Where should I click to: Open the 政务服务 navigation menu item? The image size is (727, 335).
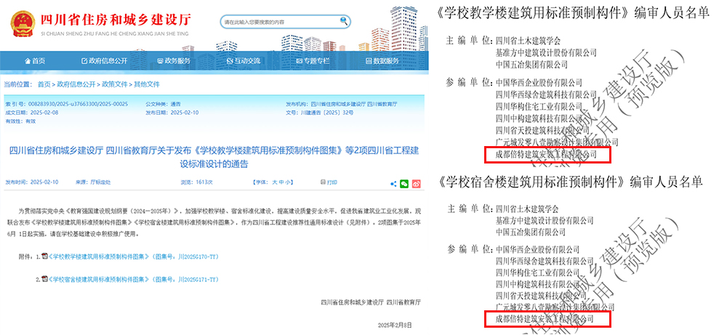pos(174,61)
